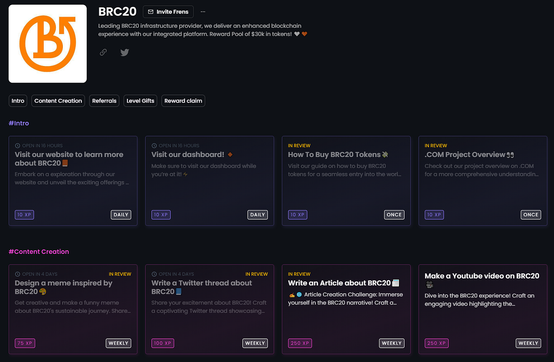554x362 pixels.
Task: Select the Level Gifts category tab
Action: pyautogui.click(x=140, y=101)
